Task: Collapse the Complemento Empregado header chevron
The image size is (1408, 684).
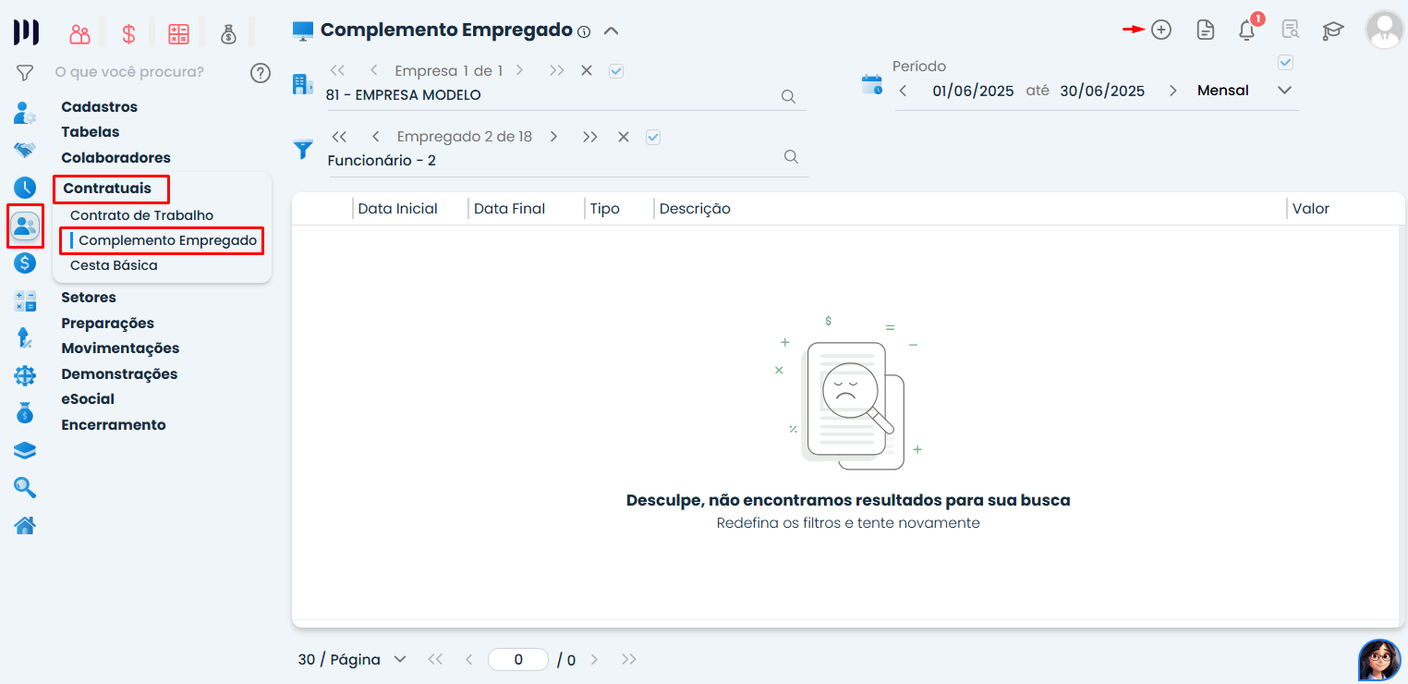Action: click(611, 31)
